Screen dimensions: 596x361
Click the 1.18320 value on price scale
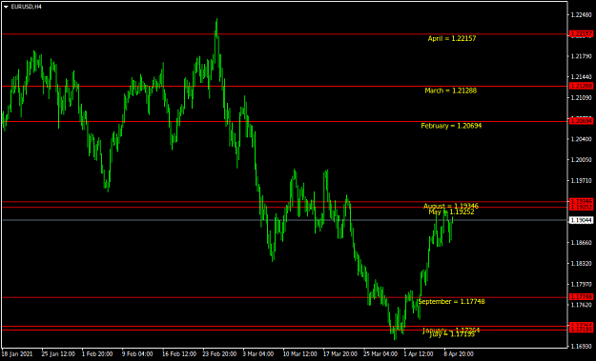[581, 264]
